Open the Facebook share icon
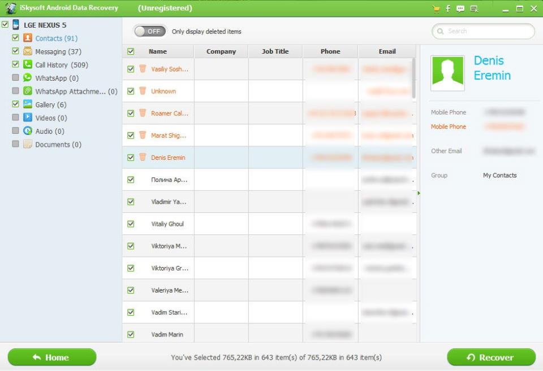The height and width of the screenshot is (371, 543). [448, 8]
